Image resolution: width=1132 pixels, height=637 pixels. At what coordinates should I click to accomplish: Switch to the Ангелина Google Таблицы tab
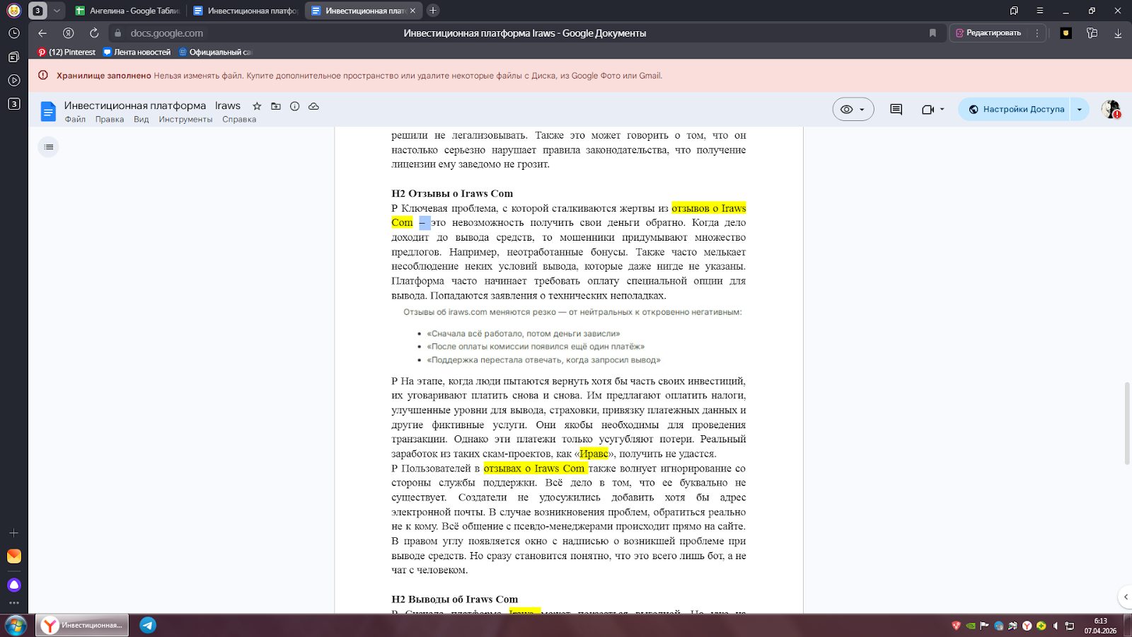(x=128, y=11)
